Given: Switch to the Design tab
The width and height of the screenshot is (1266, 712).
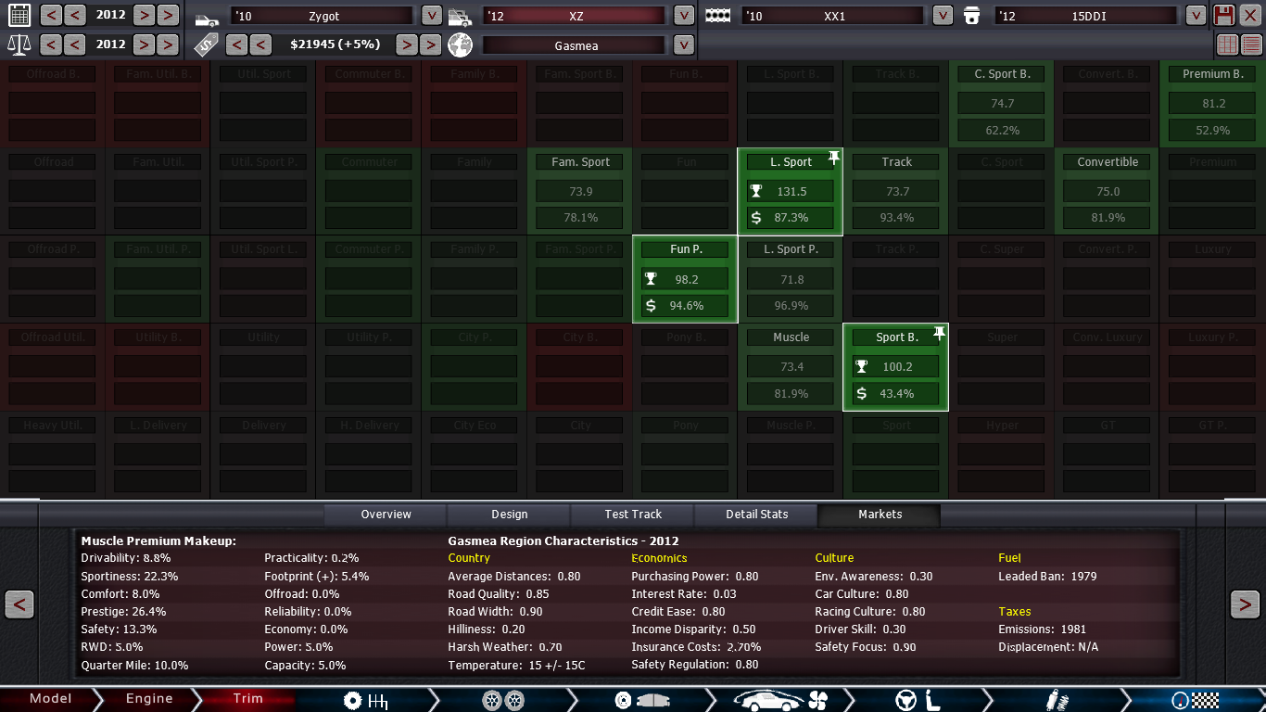Looking at the screenshot, I should point(510,515).
